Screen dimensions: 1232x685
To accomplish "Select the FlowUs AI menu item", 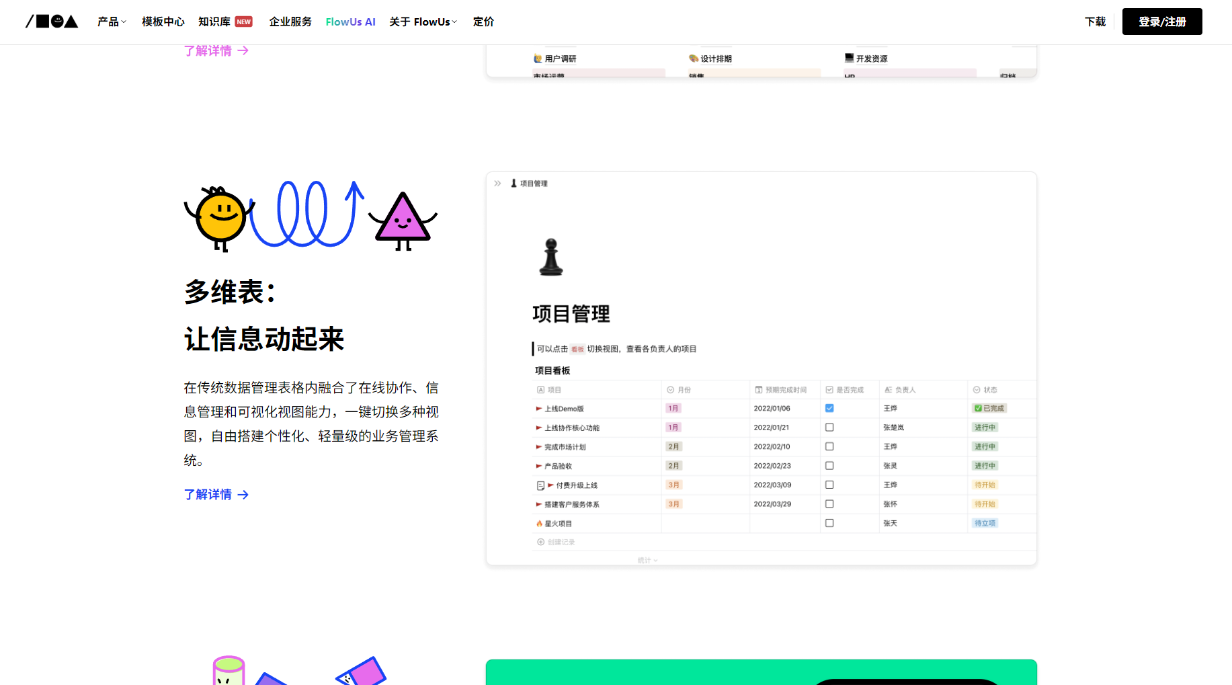I will point(350,22).
